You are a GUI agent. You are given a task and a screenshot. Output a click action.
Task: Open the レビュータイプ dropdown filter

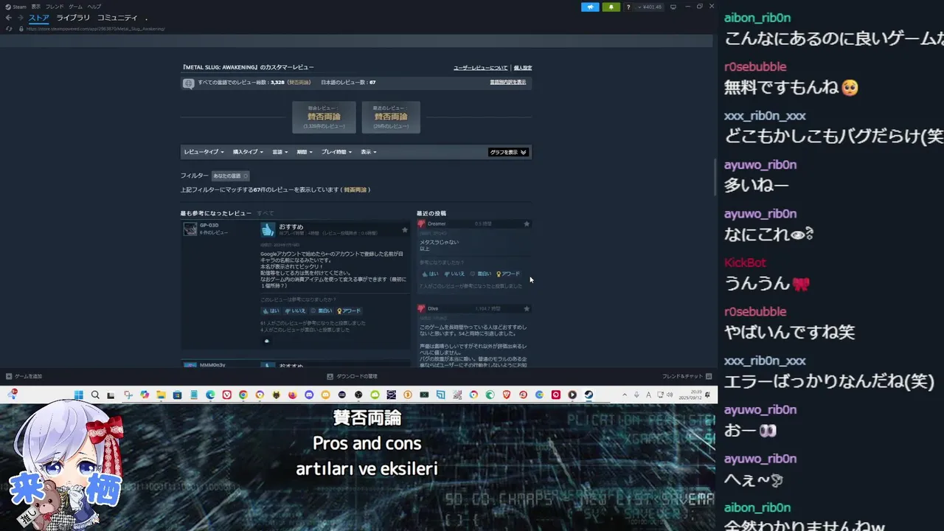point(204,152)
